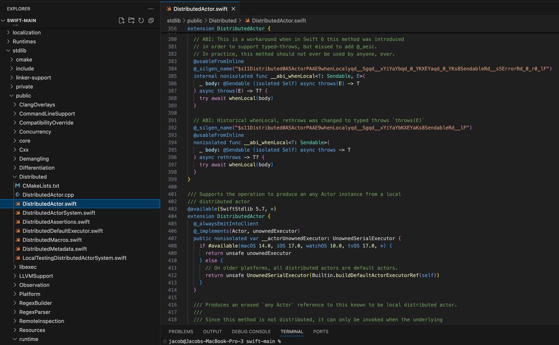Click the stdlib breadcrumb segment
The height and width of the screenshot is (345, 559).
[x=174, y=21]
